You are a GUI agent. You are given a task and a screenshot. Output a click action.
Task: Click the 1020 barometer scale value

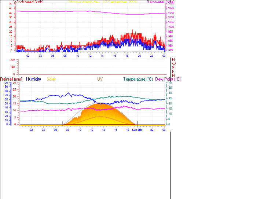(x=171, y=8)
